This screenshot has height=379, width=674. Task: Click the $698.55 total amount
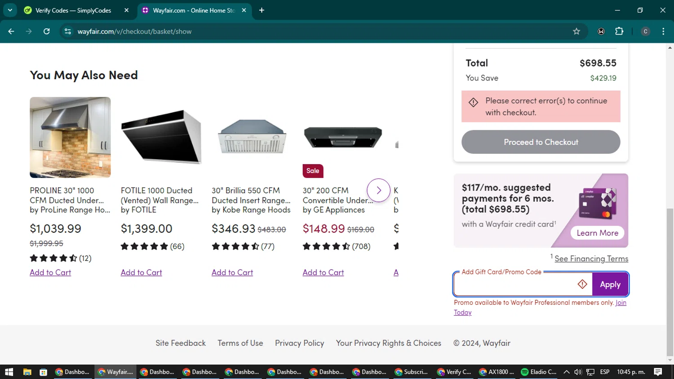coord(598,63)
